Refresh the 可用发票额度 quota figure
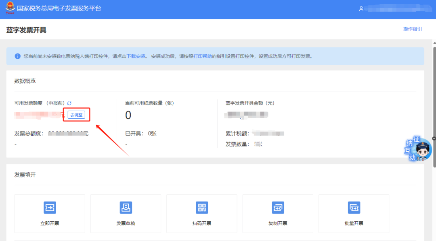 [x=69, y=103]
